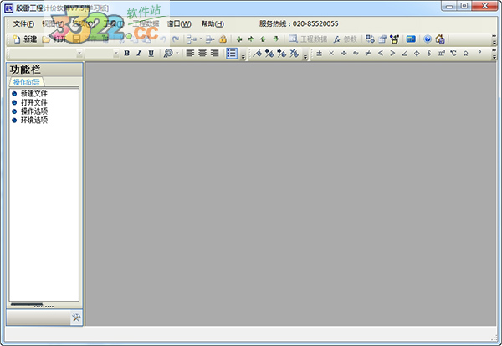Open the 文件(F) menu

point(23,23)
